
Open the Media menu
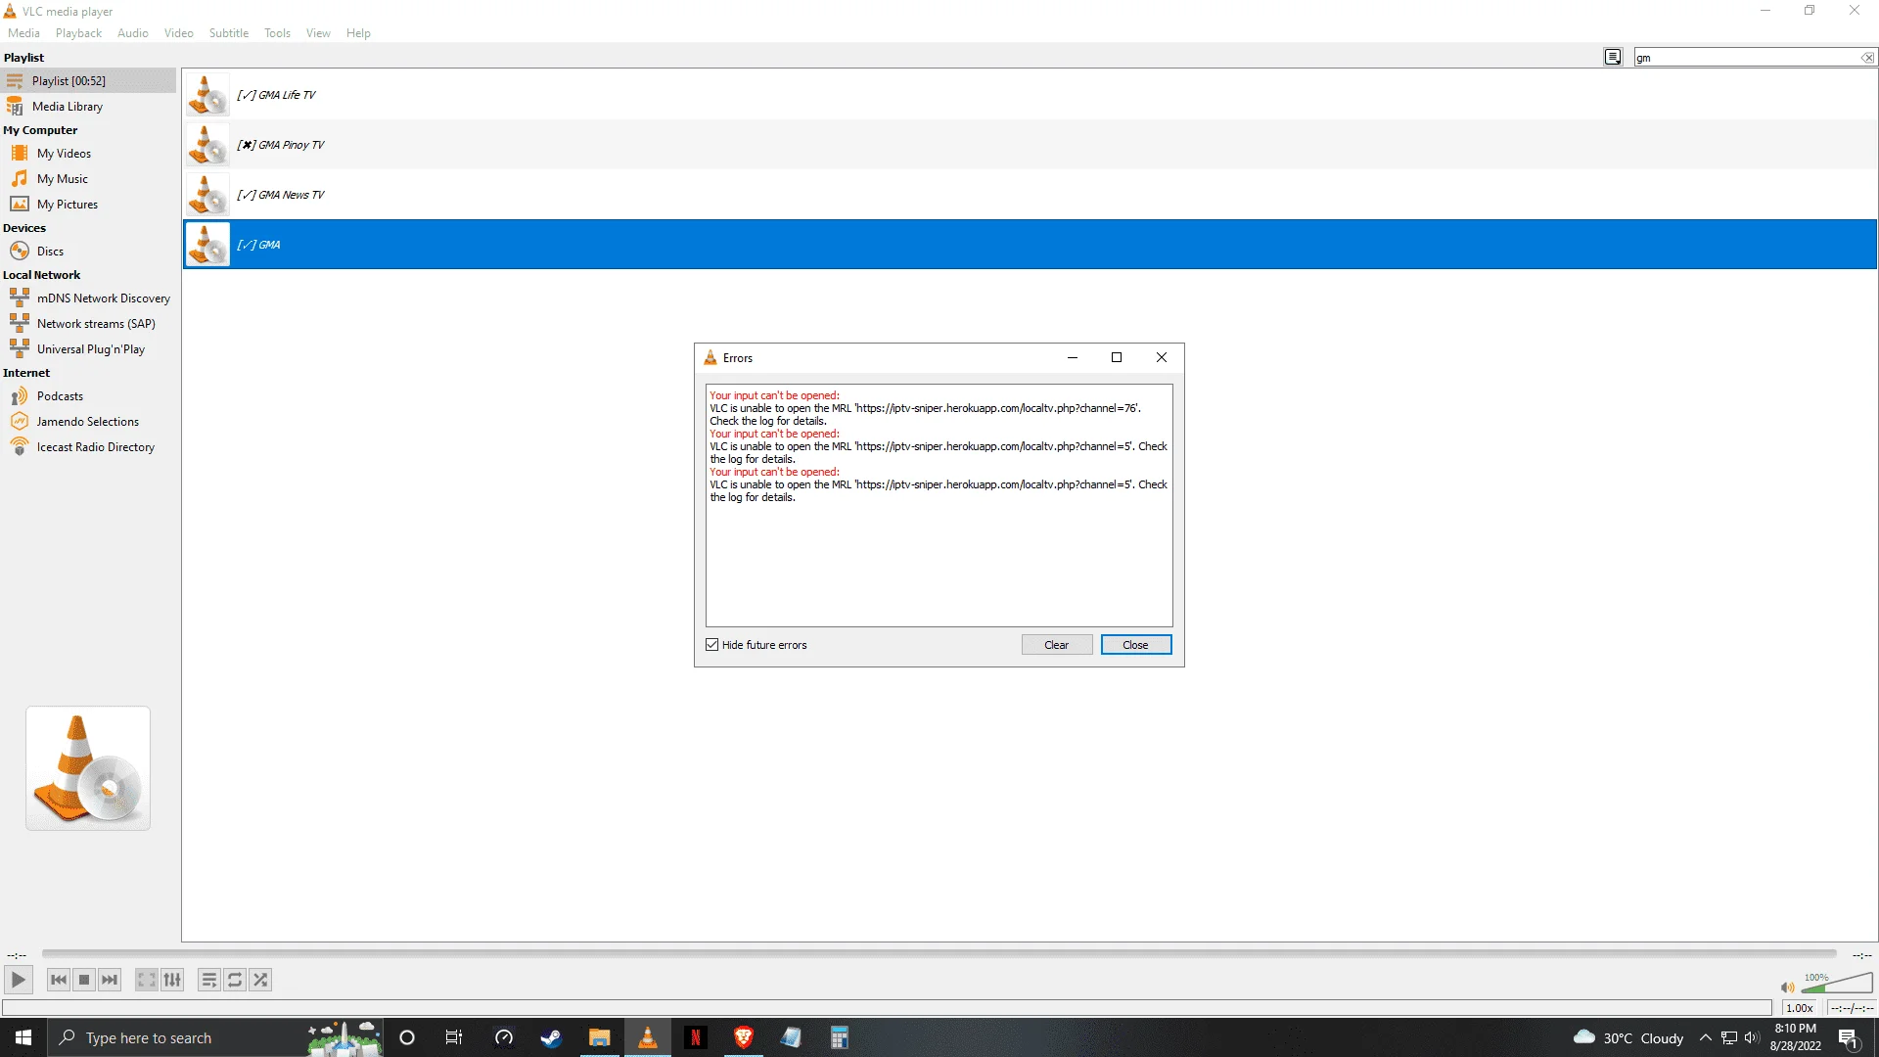point(23,33)
